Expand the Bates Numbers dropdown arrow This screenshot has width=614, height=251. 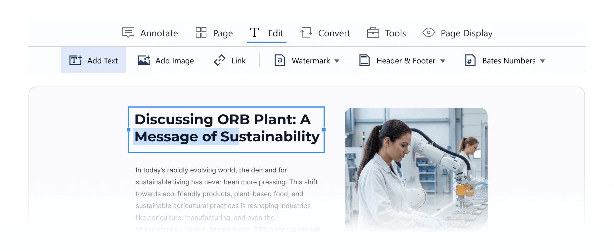[543, 61]
